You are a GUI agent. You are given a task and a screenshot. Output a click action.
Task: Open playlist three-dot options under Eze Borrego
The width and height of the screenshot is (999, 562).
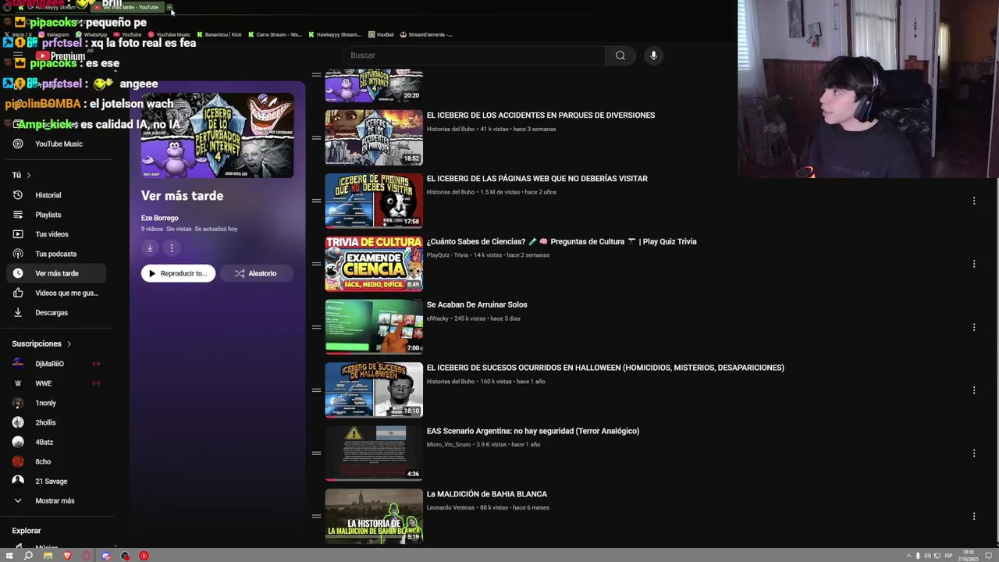tap(172, 248)
